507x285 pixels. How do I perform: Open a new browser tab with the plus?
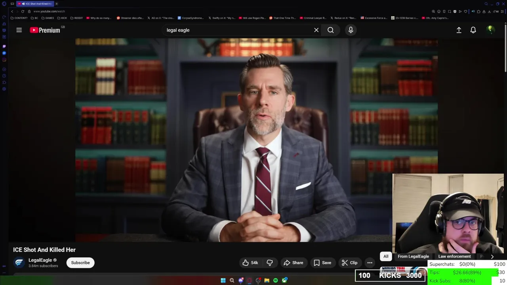coord(57,4)
